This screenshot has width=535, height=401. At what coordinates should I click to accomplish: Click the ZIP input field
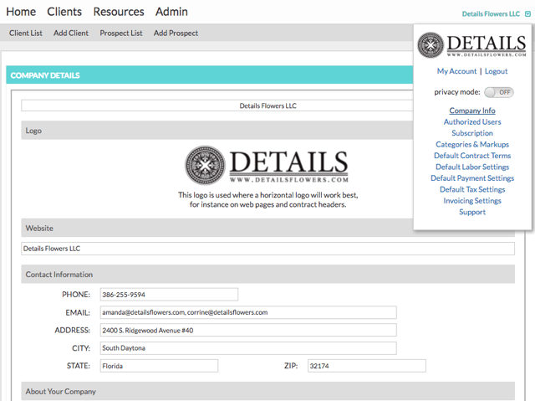pos(367,366)
